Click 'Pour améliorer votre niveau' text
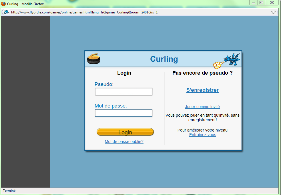 click(202, 130)
